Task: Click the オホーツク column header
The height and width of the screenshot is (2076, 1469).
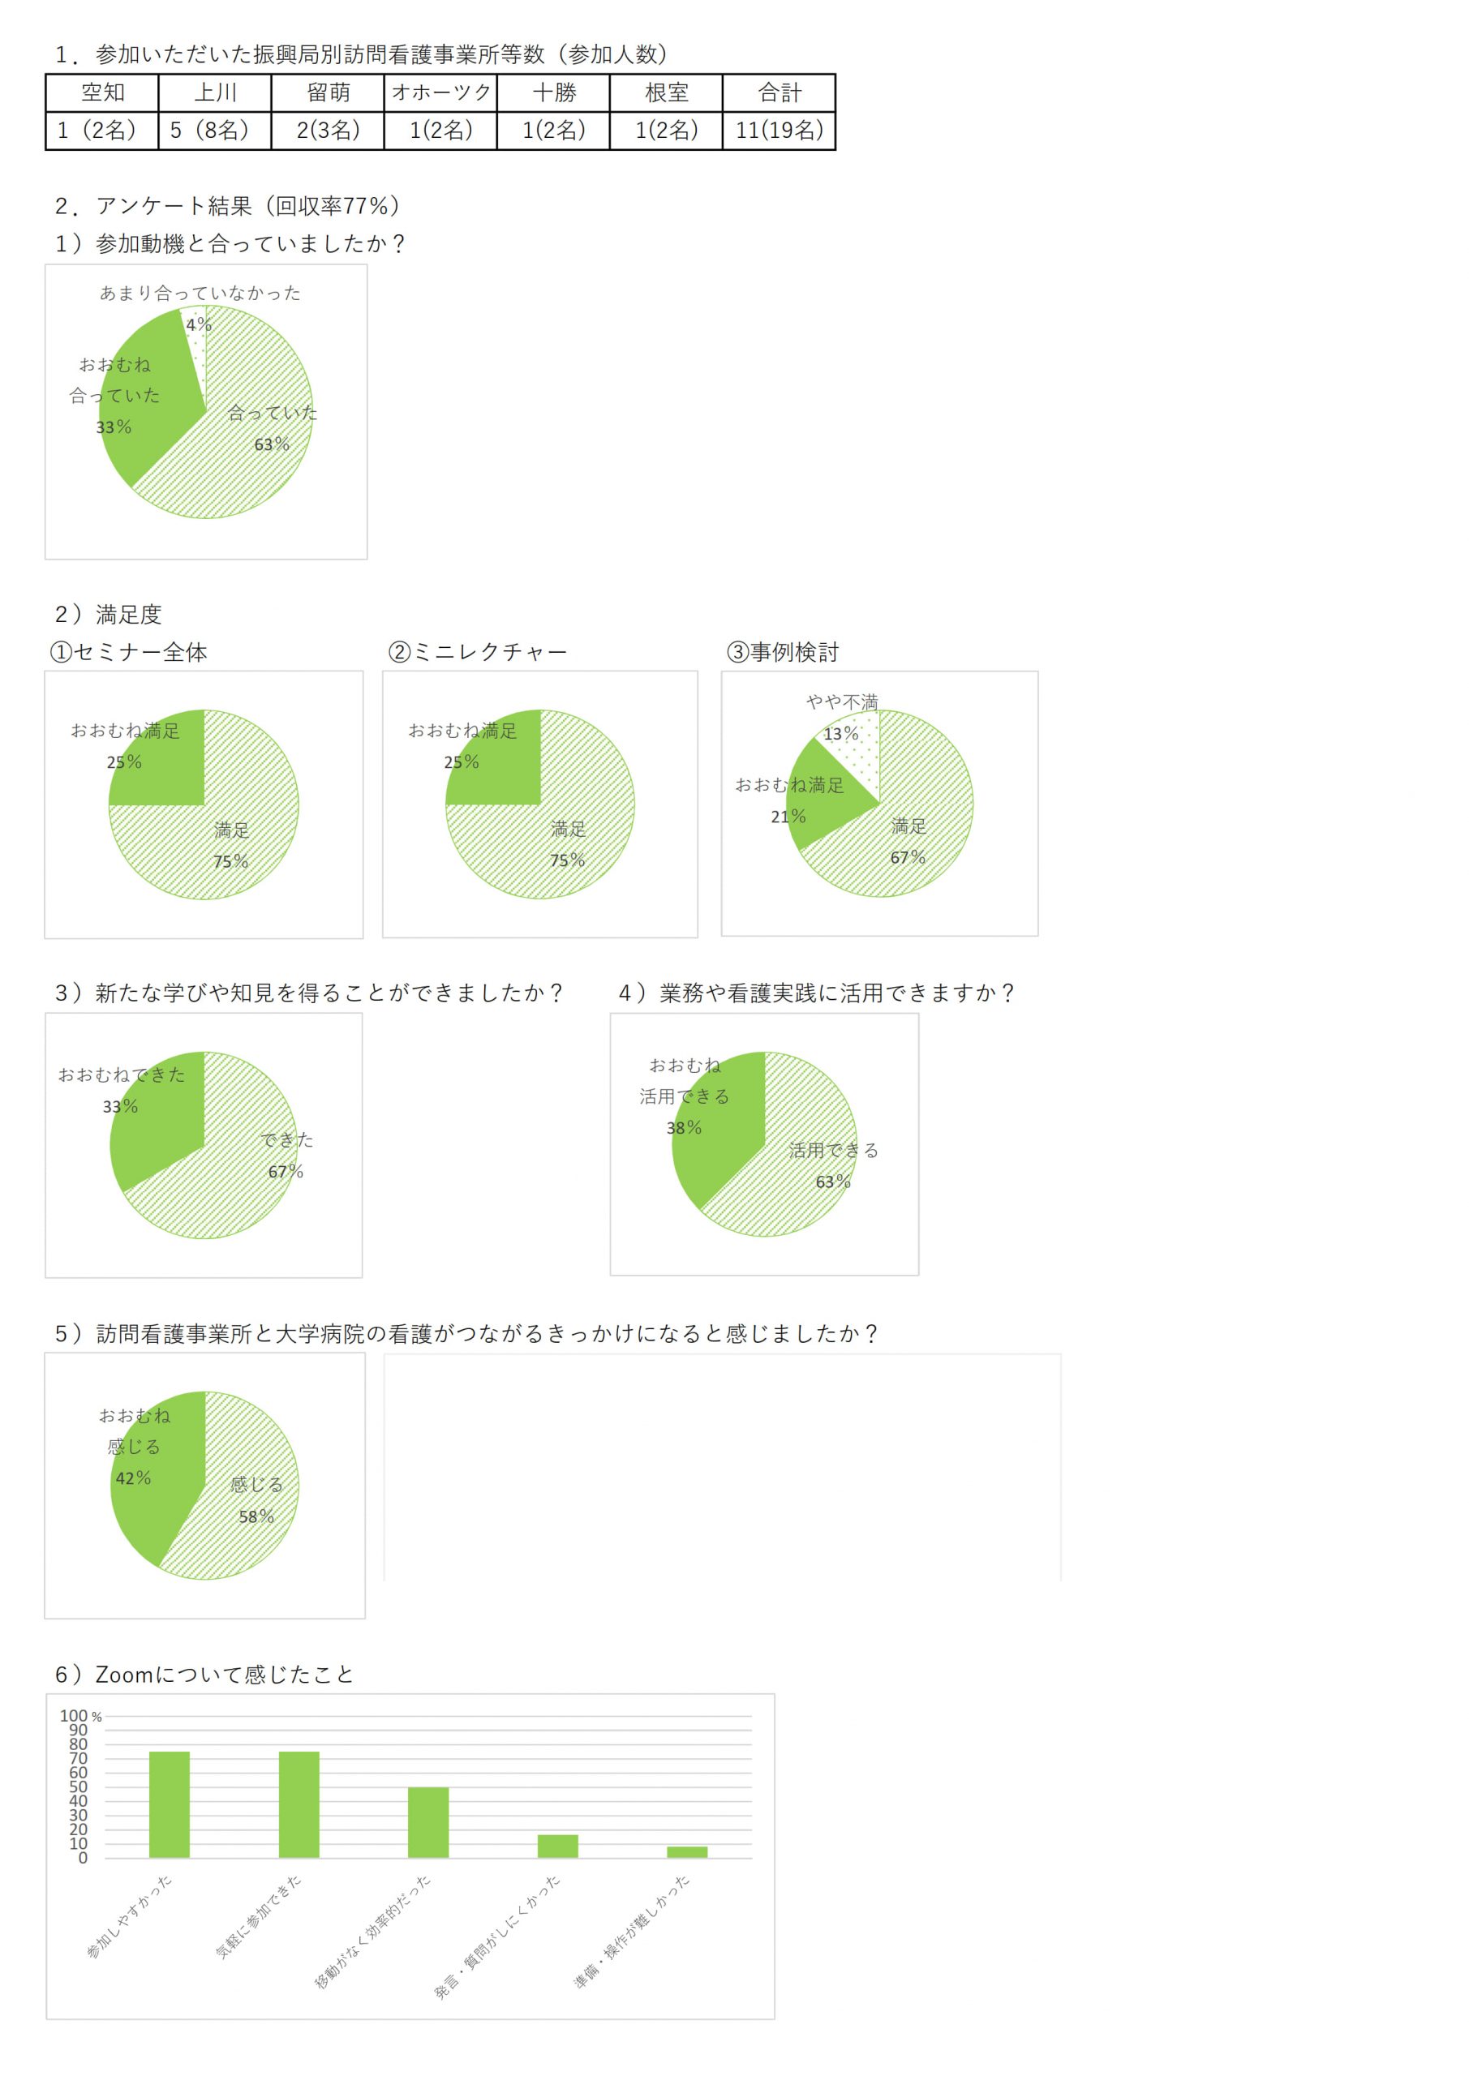Action: click(x=440, y=92)
